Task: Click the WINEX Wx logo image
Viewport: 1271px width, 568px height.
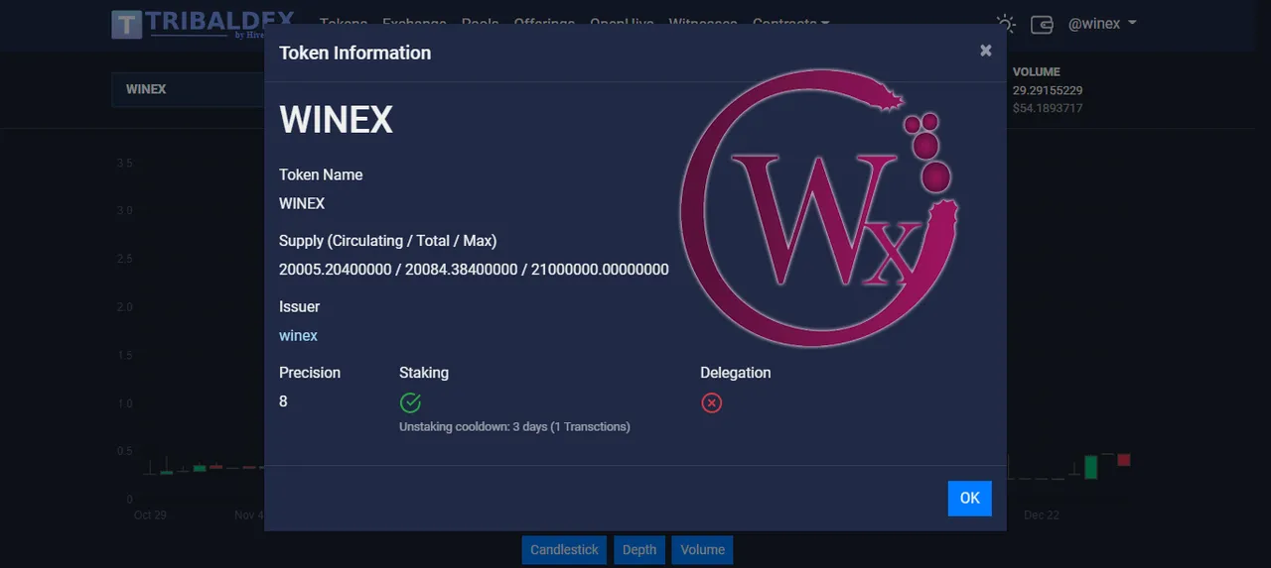Action: [819, 208]
